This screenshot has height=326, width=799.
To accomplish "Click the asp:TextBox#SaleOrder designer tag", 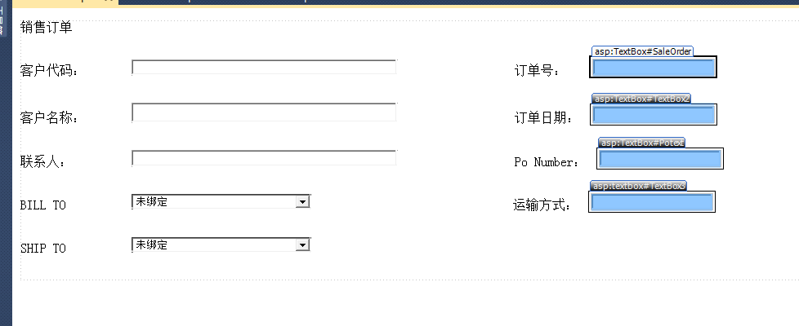I will [642, 51].
